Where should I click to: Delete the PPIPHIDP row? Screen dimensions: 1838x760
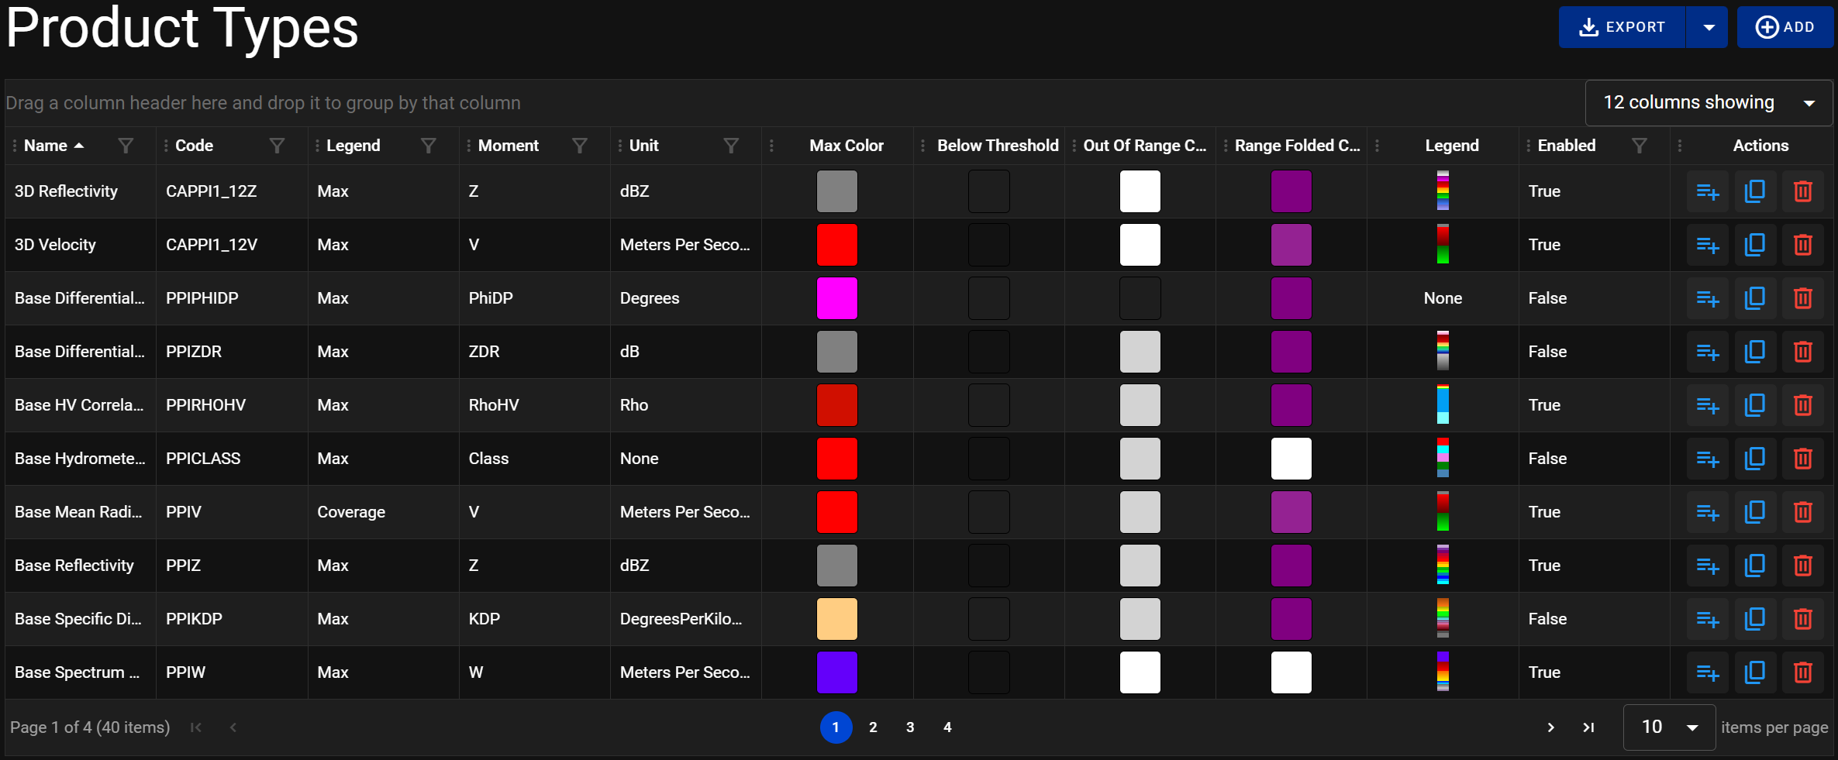(x=1803, y=298)
